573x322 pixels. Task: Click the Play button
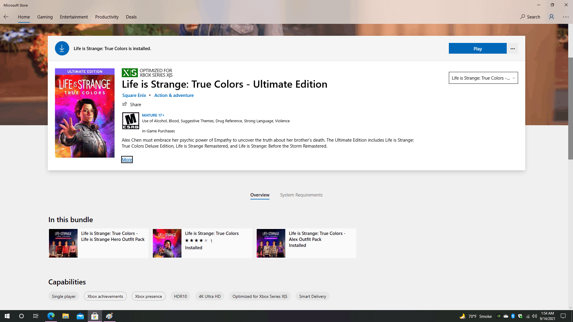[x=478, y=49]
